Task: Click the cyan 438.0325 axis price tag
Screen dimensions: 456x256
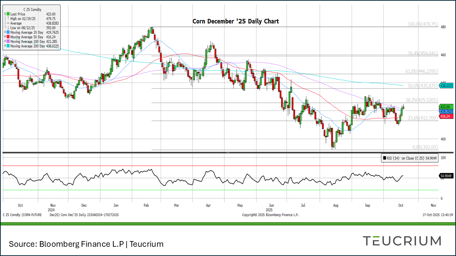Action: click(446, 86)
